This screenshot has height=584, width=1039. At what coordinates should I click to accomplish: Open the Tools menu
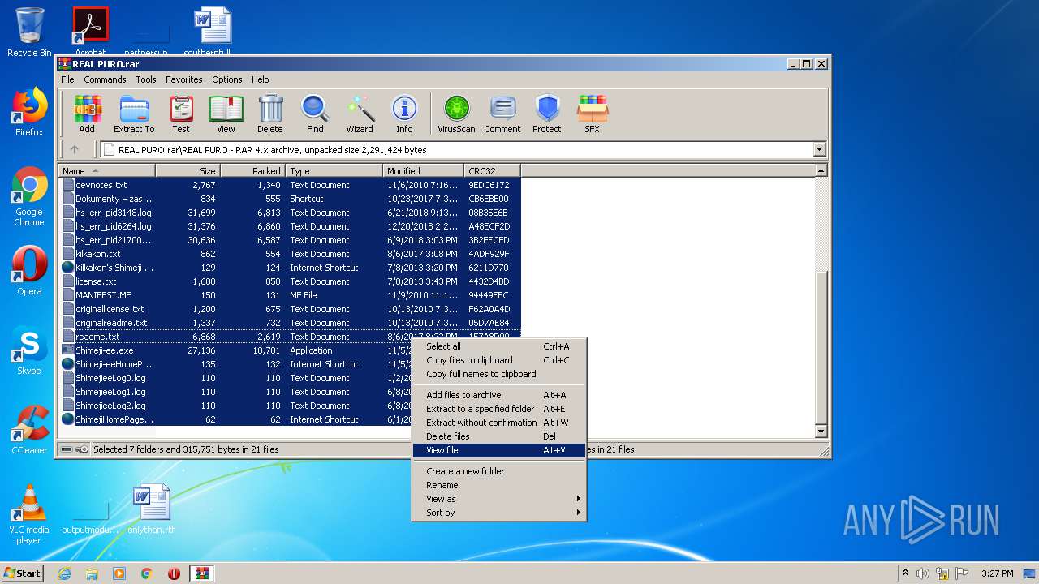tap(146, 79)
